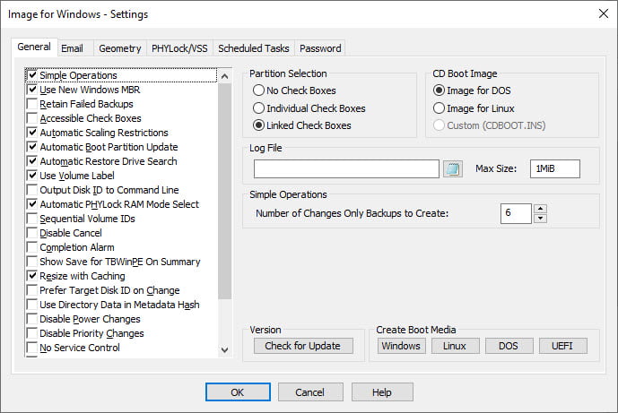The image size is (618, 413).
Task: Click Check for Update button
Action: [x=303, y=346]
